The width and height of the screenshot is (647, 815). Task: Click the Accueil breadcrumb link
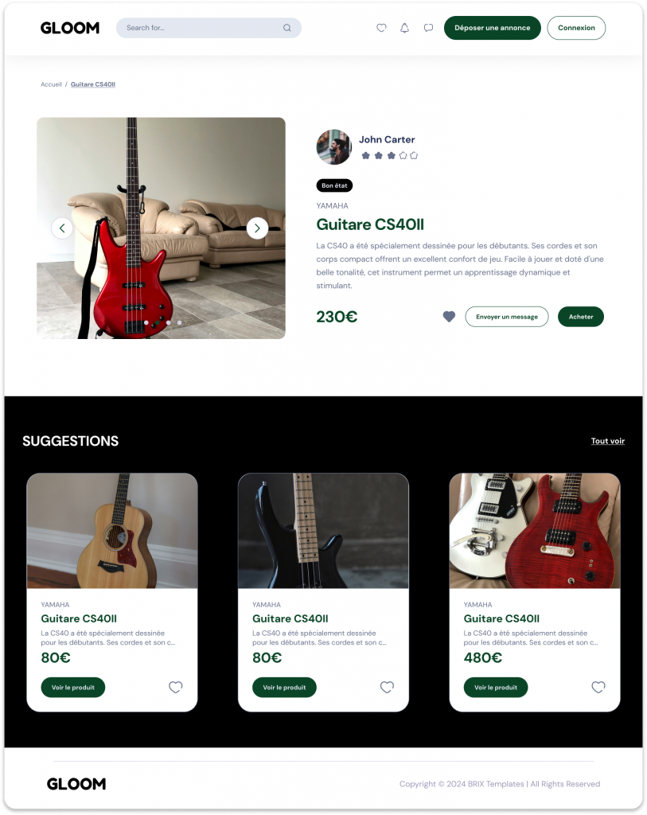click(51, 84)
